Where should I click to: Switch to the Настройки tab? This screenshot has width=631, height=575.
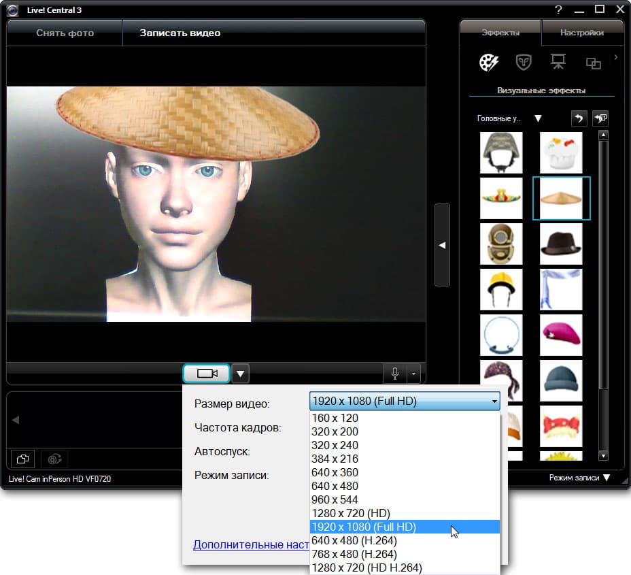click(581, 33)
